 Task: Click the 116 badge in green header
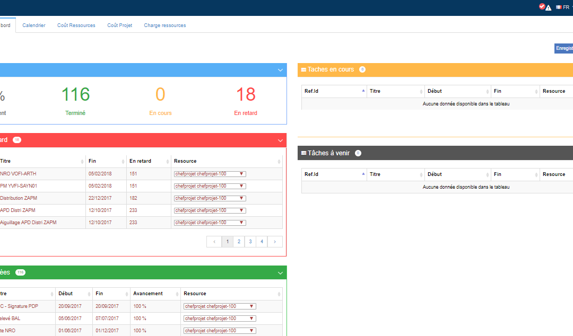21,272
